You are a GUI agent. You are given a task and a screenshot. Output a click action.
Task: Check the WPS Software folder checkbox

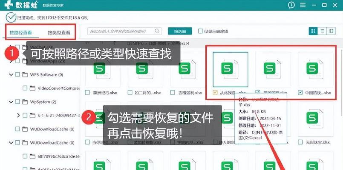coord(17,75)
